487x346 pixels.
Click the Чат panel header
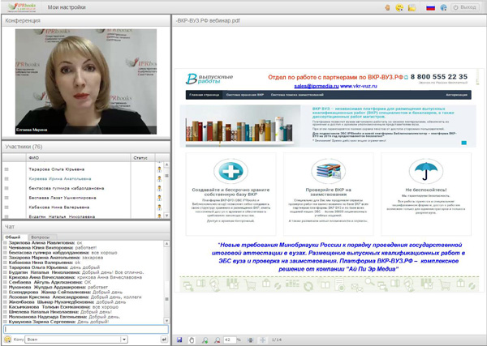(86, 227)
